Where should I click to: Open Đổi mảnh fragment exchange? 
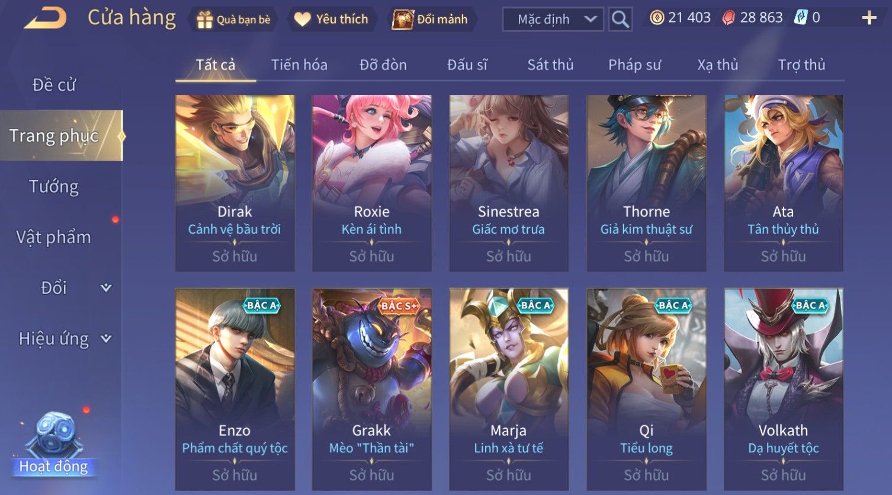click(431, 19)
